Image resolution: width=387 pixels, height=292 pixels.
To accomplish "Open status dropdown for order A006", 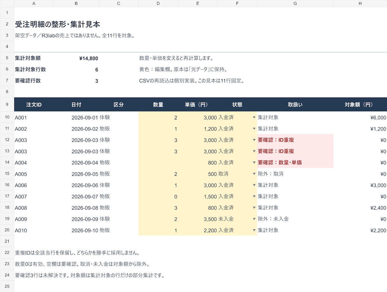I will pos(254,185).
